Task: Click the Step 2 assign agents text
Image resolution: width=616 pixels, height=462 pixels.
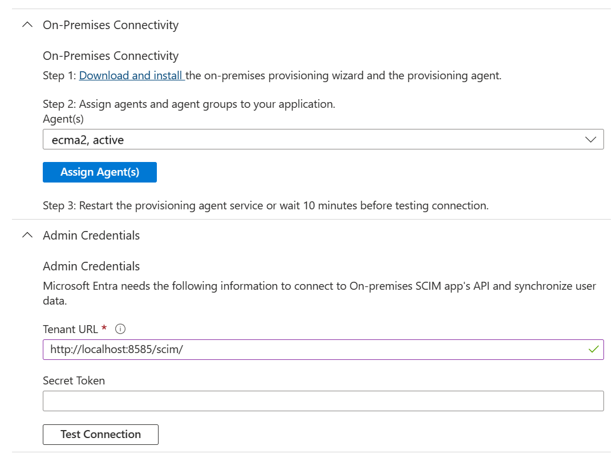Action: click(189, 104)
